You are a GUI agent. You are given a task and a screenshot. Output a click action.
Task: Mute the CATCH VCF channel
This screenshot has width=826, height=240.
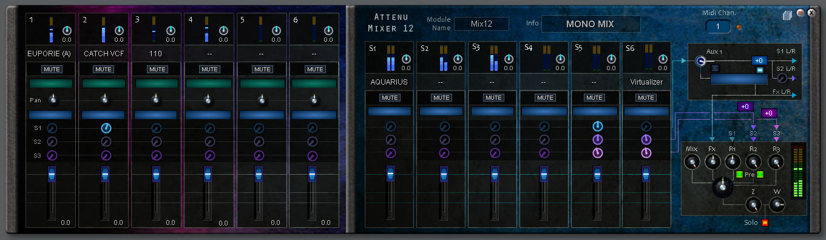point(104,70)
